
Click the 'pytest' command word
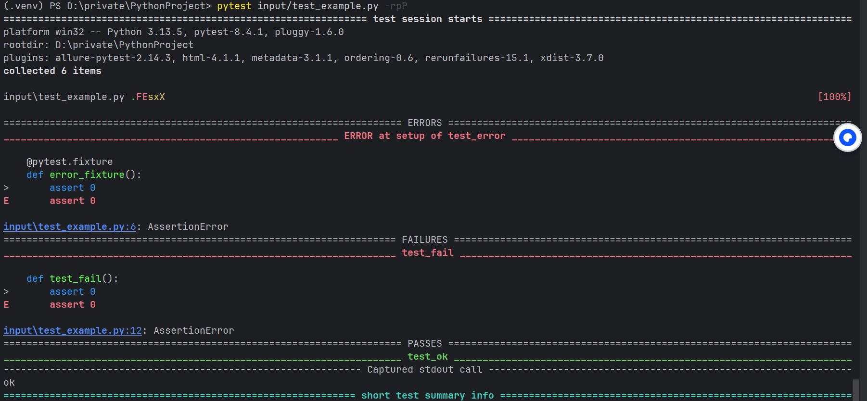(234, 6)
